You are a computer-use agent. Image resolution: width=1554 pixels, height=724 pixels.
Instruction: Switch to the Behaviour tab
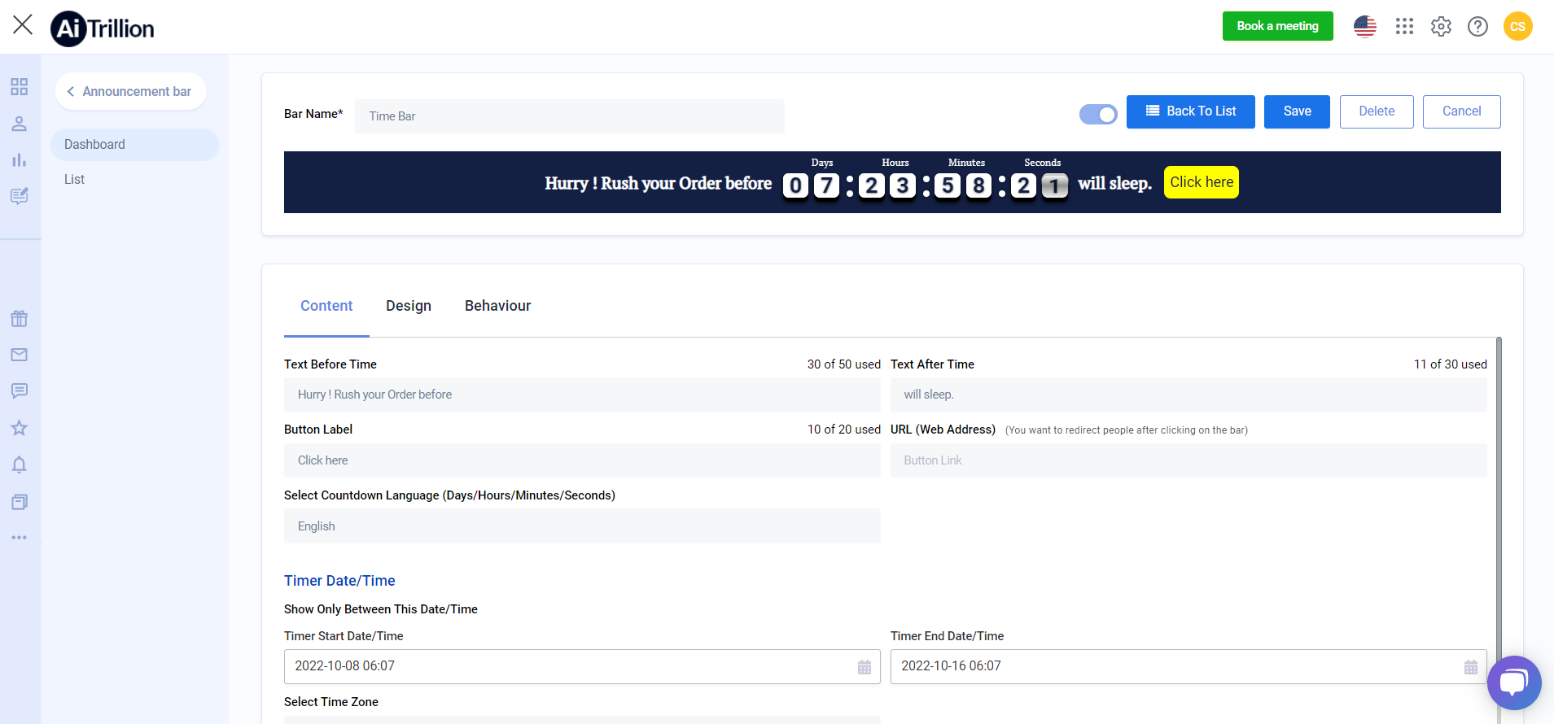[x=497, y=306]
